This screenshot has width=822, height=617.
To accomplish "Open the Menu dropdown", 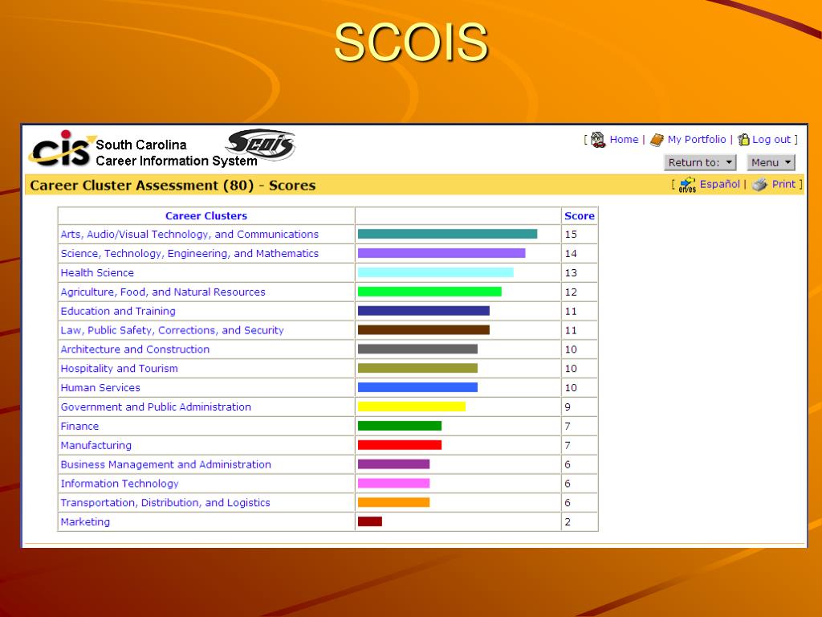I will click(x=771, y=162).
